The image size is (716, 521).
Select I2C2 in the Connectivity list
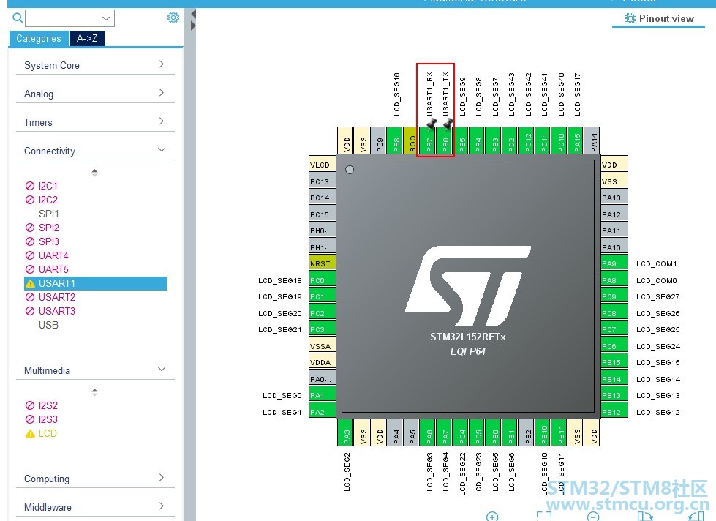(x=48, y=200)
